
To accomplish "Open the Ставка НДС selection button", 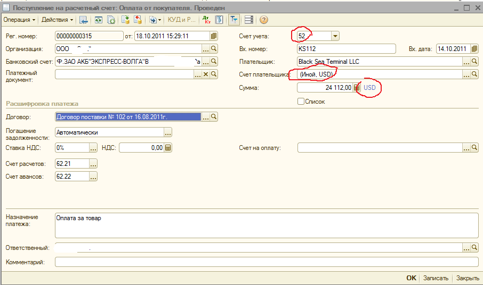I will point(93,148).
